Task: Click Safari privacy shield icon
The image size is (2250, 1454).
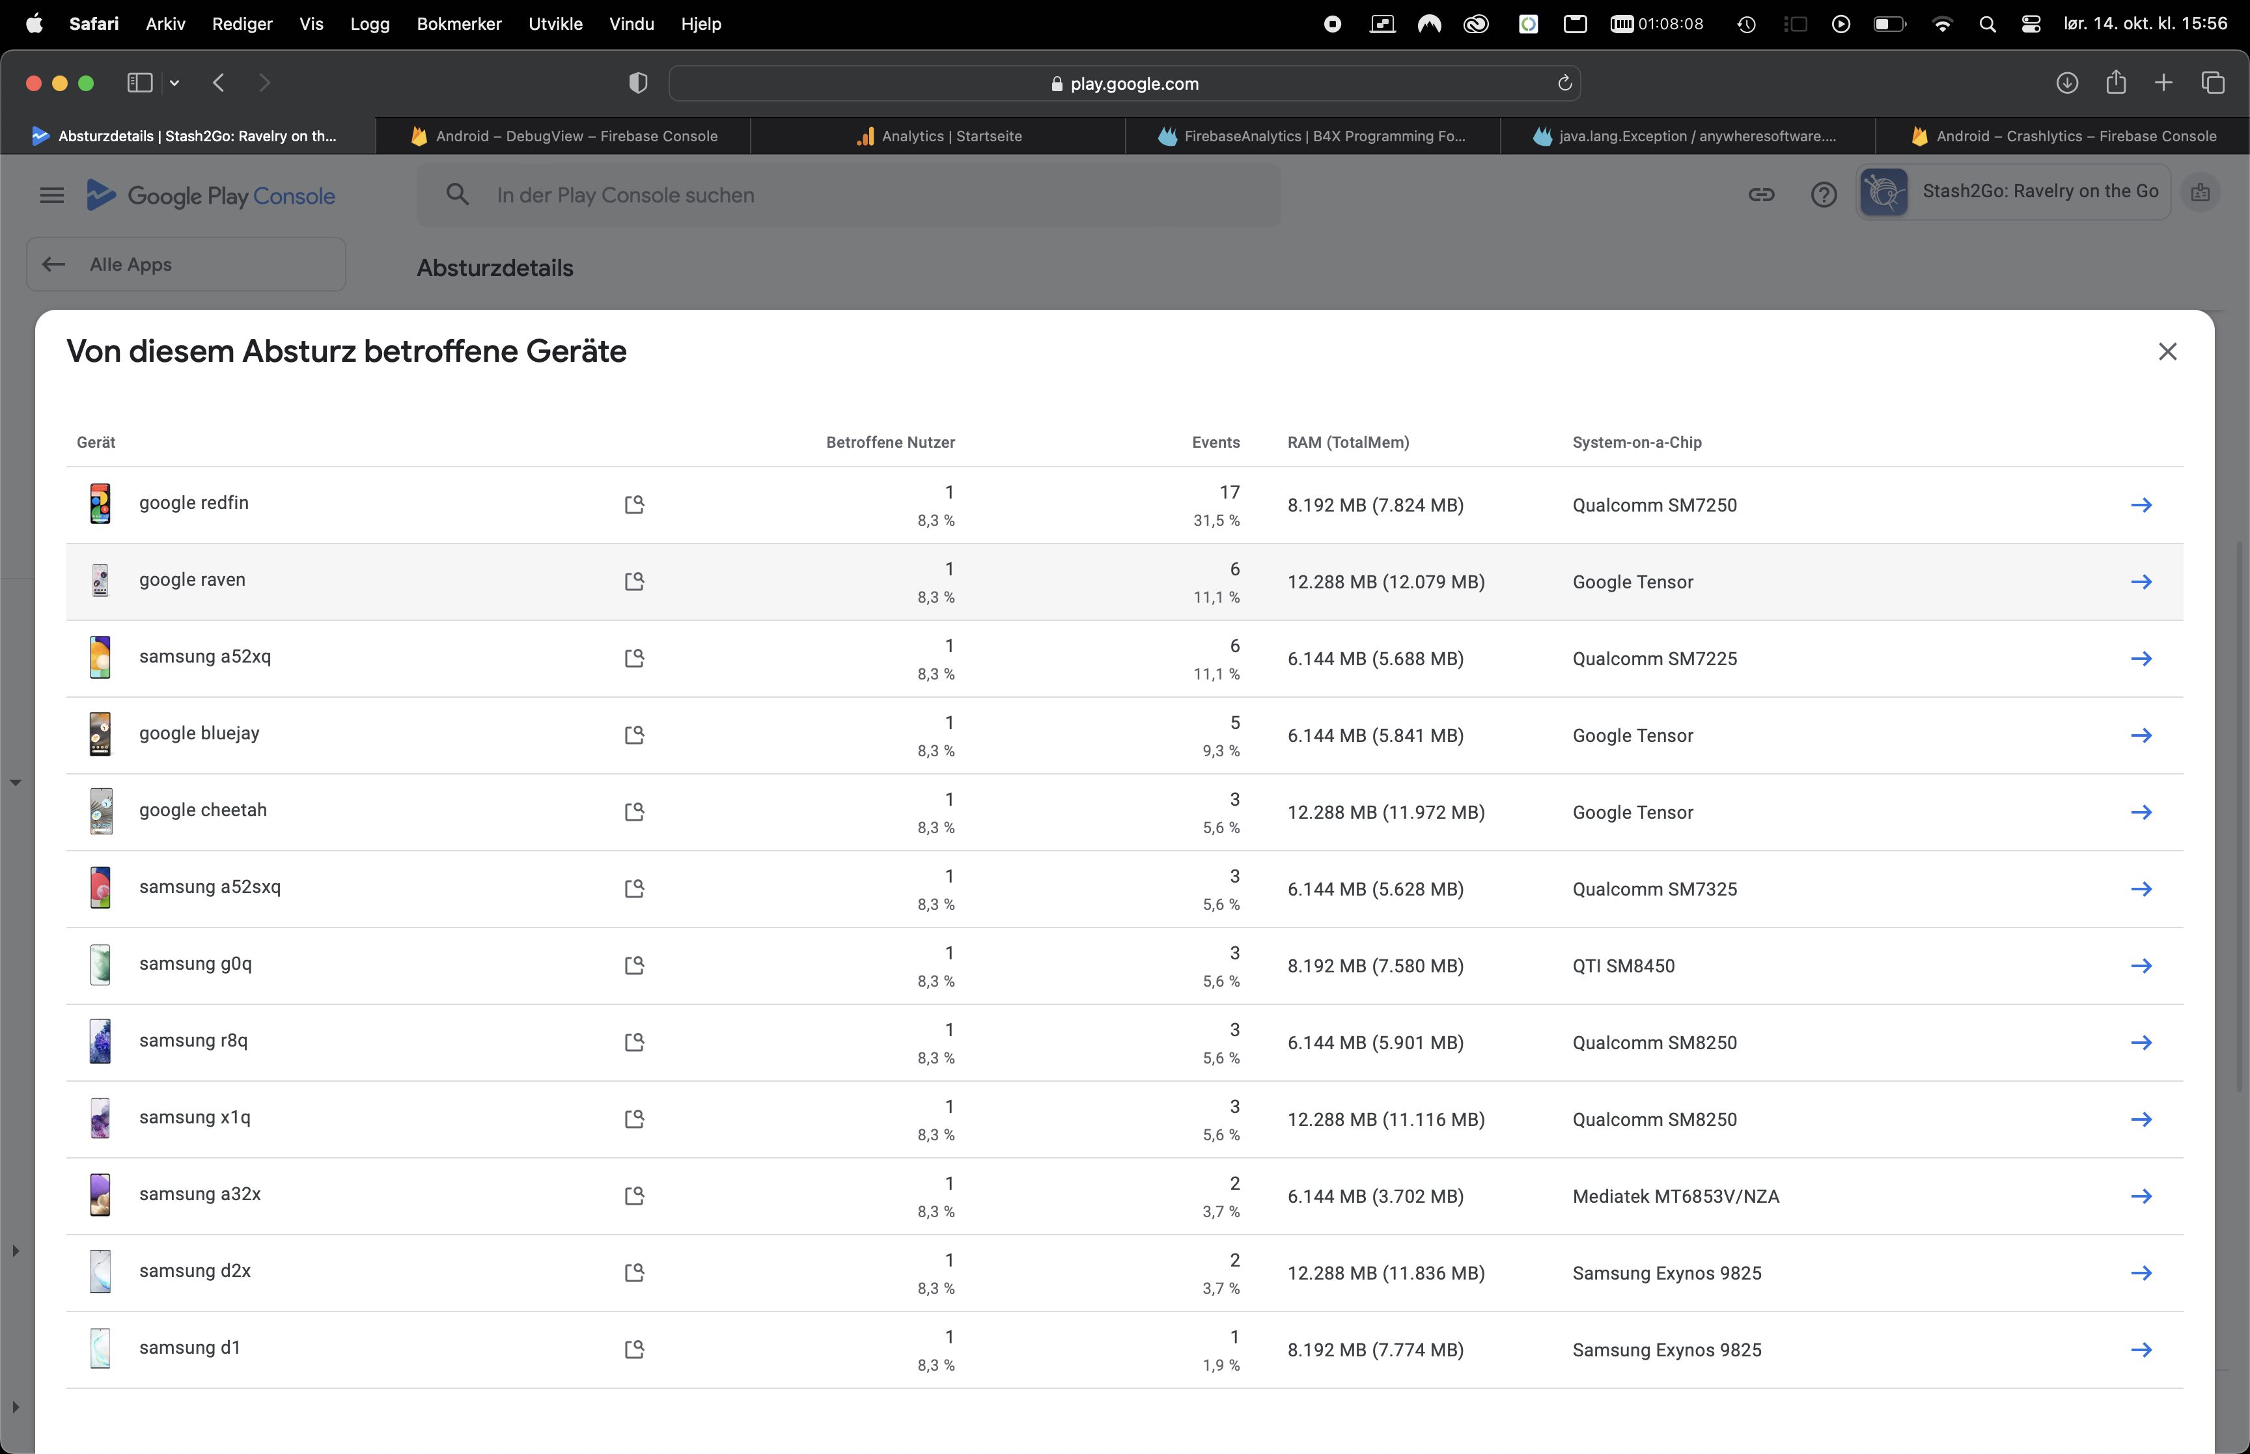Action: [x=638, y=83]
